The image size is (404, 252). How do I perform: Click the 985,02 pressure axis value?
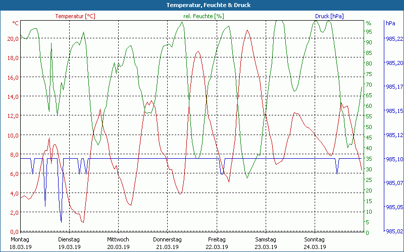(394, 231)
